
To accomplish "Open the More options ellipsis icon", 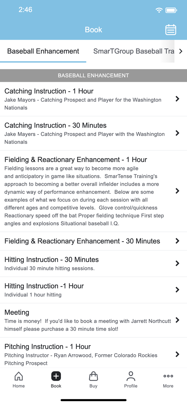I will pos(168,379).
